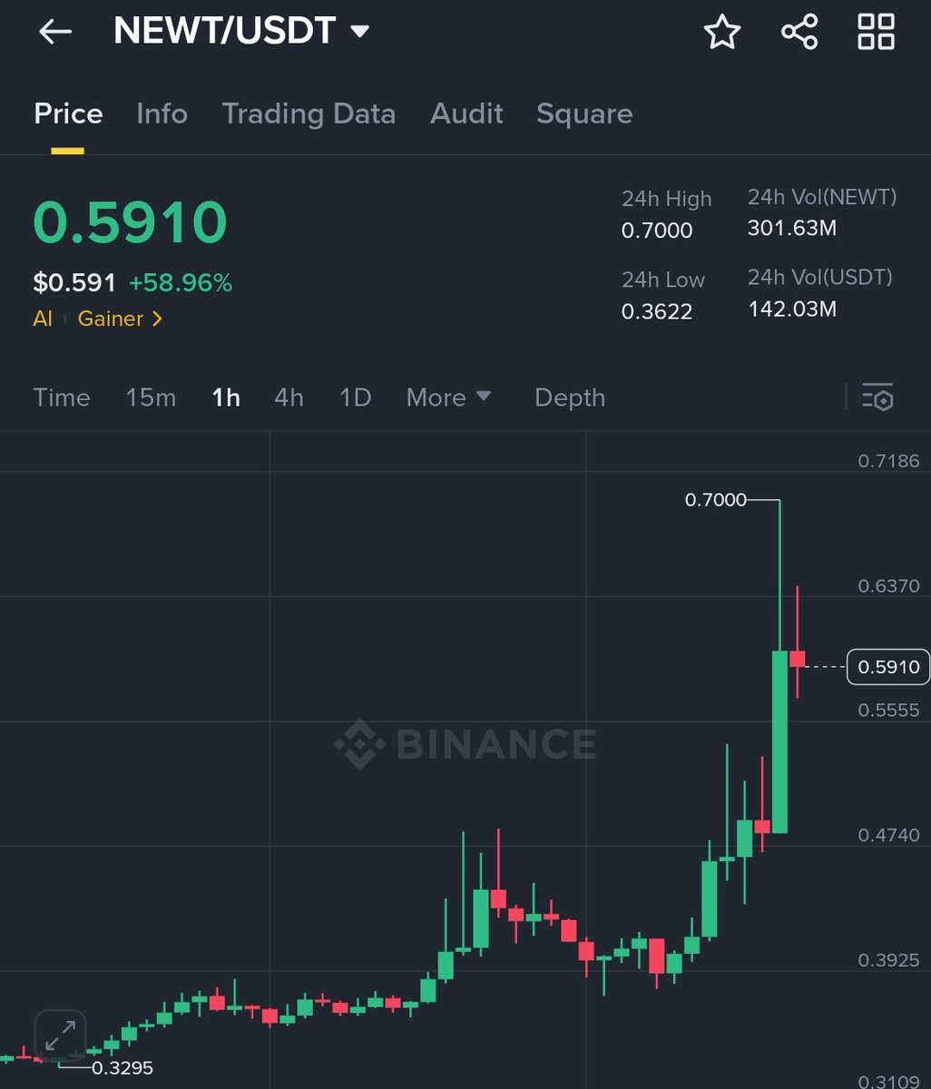This screenshot has height=1089, width=931.
Task: Tap the 0.6370 price axis label
Action: [888, 586]
